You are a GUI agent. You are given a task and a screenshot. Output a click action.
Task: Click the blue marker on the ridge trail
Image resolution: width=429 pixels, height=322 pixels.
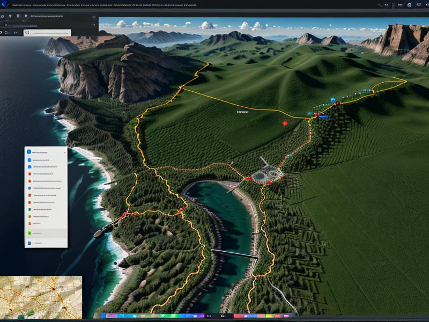point(332,100)
